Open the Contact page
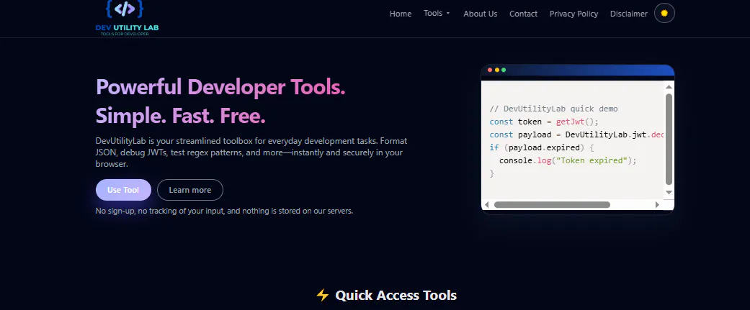This screenshot has width=750, height=310. [523, 14]
